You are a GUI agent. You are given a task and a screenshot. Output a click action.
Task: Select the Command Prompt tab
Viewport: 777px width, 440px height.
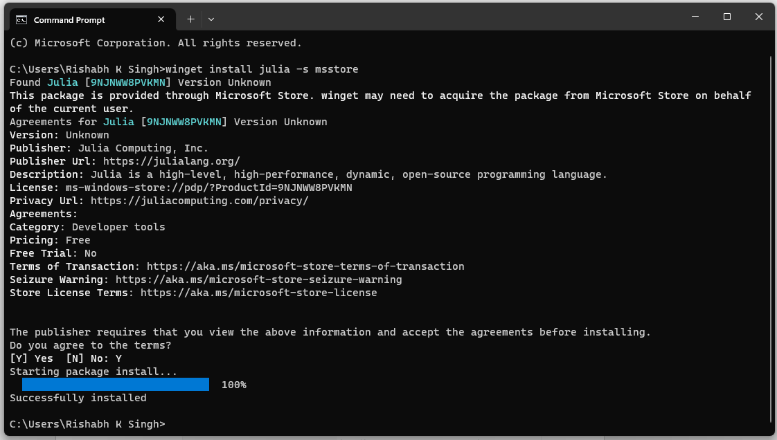[91, 20]
